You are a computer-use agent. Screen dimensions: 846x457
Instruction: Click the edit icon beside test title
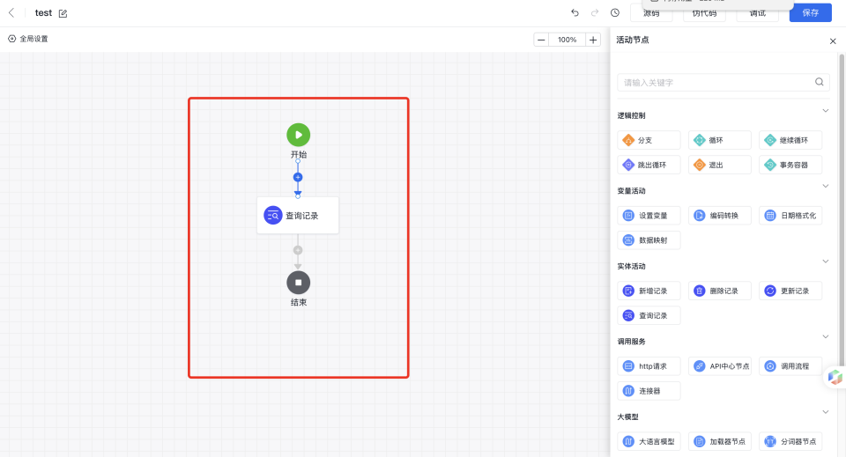(63, 14)
